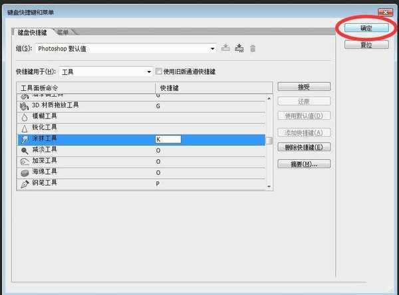Click the list scrollbar thumb
399x295 pixels.
[x=269, y=141]
